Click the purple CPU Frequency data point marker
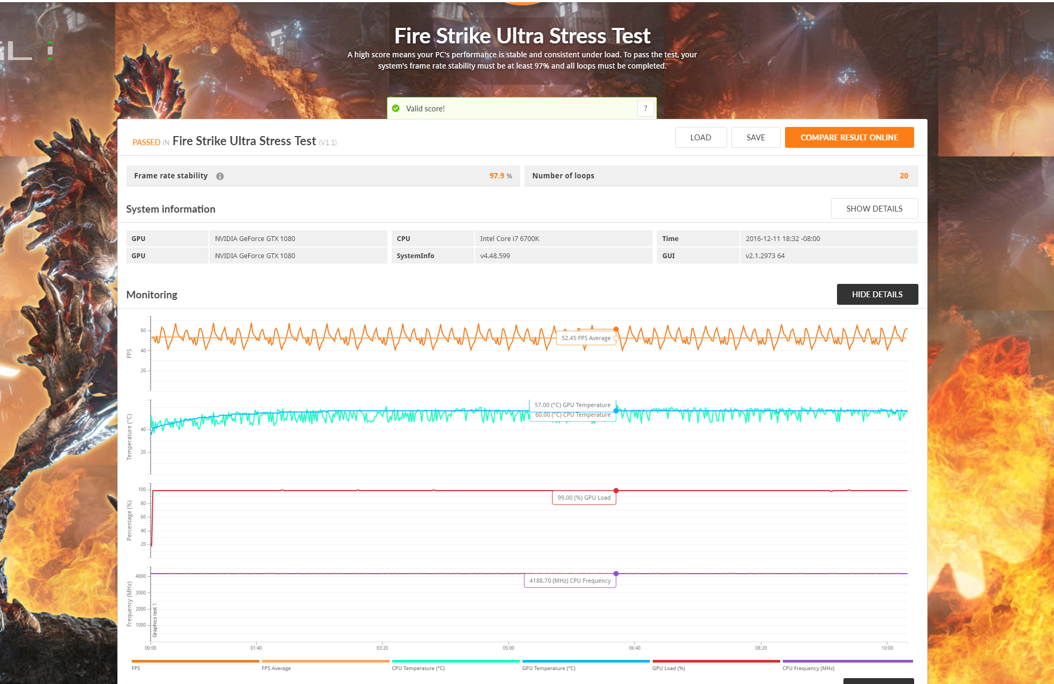The height and width of the screenshot is (684, 1054). [616, 574]
